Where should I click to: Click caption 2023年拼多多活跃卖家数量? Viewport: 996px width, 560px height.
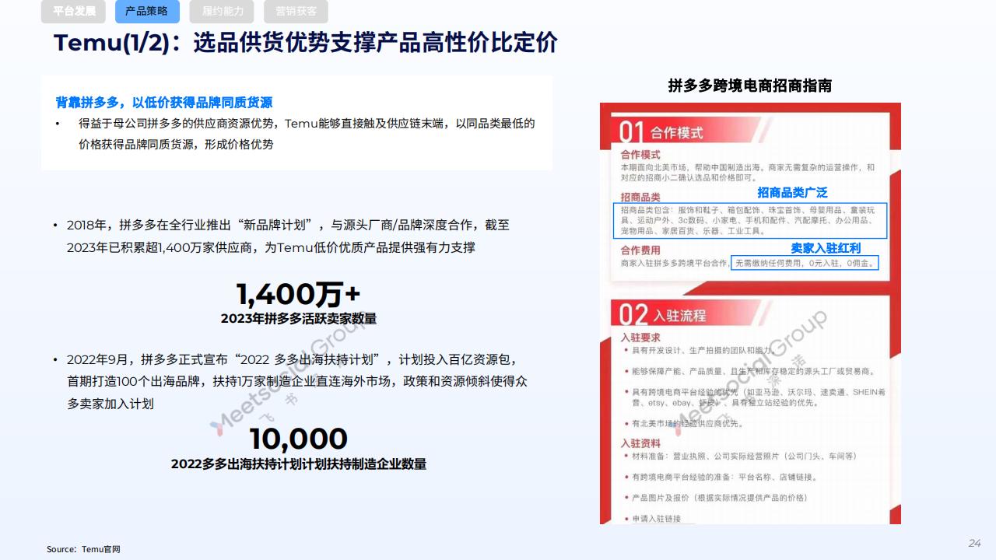[299, 319]
